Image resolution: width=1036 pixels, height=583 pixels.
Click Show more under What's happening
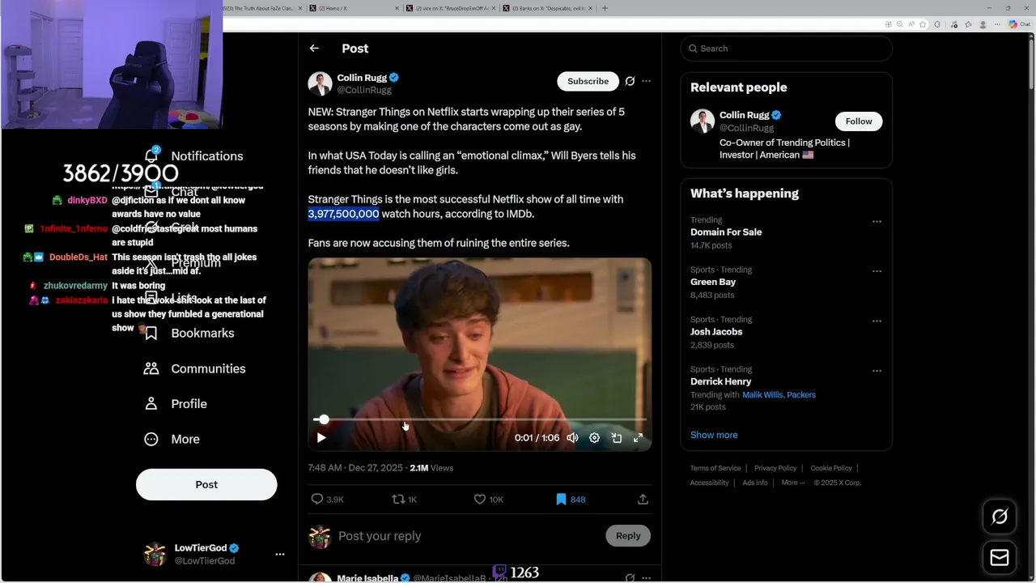point(714,435)
